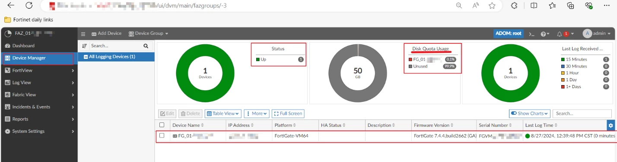
Task: Open Browser essentials heart icon
Action: click(x=588, y=6)
